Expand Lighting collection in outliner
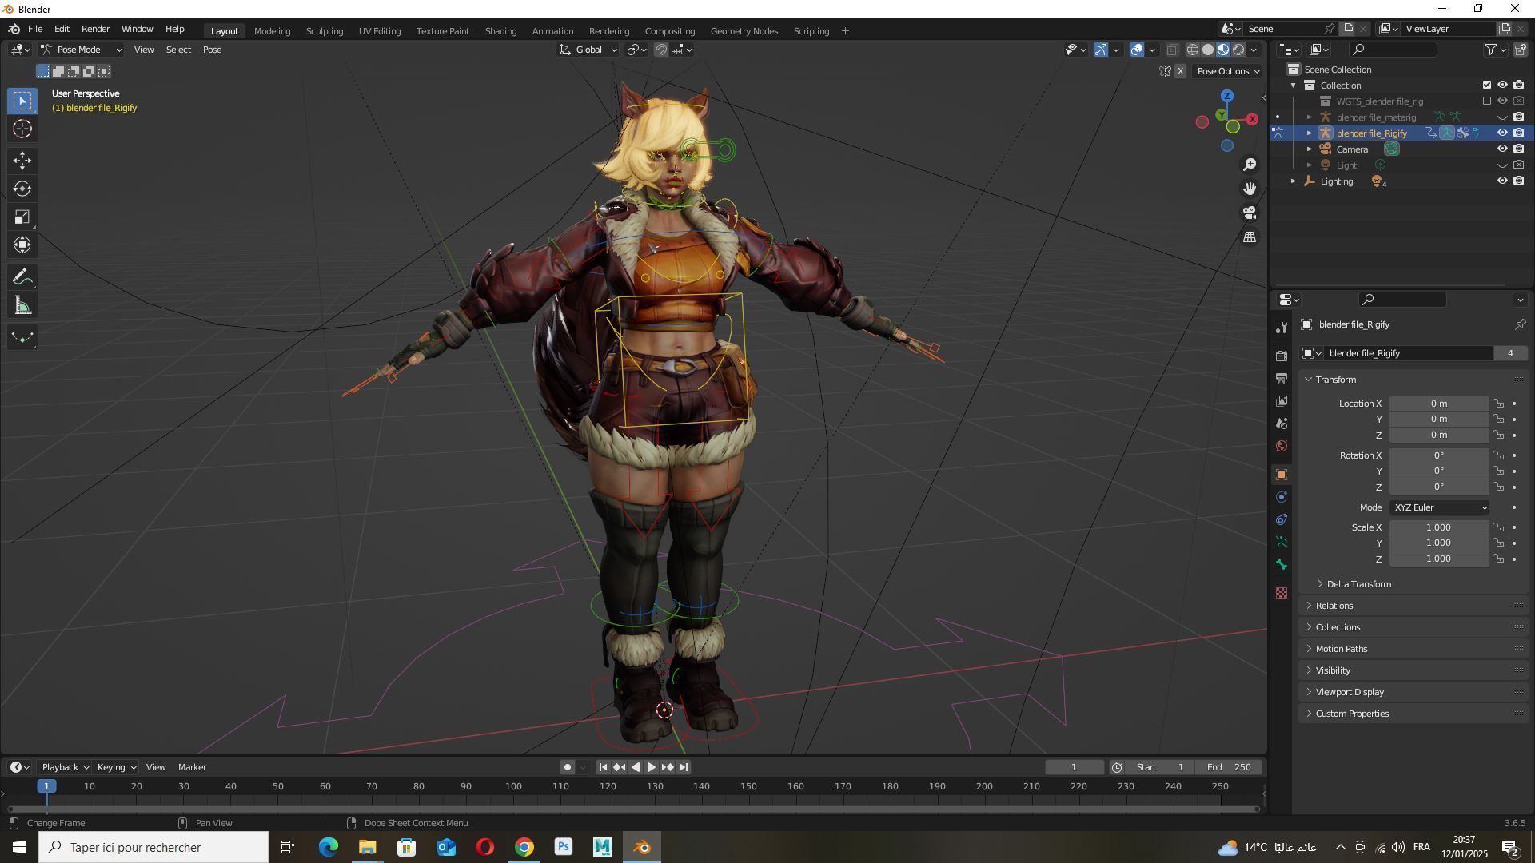 click(1294, 181)
